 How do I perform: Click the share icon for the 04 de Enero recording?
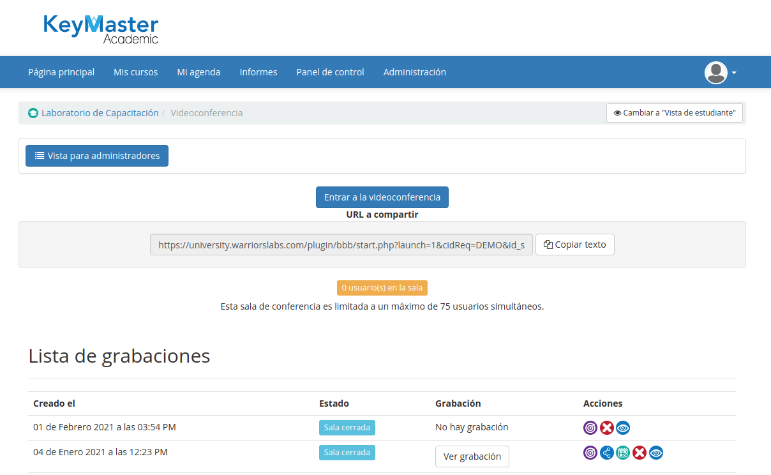607,453
